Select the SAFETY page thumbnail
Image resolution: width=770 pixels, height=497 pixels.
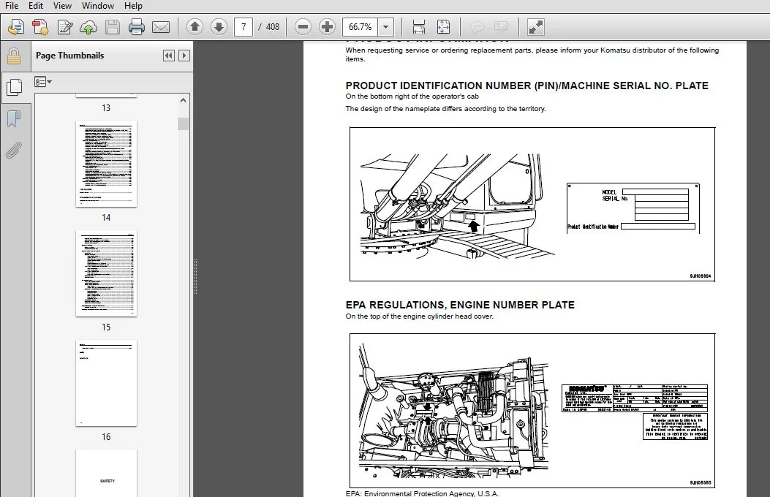tap(106, 473)
